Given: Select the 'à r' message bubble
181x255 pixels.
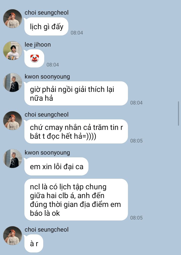Looking at the screenshot, I should (34, 243).
